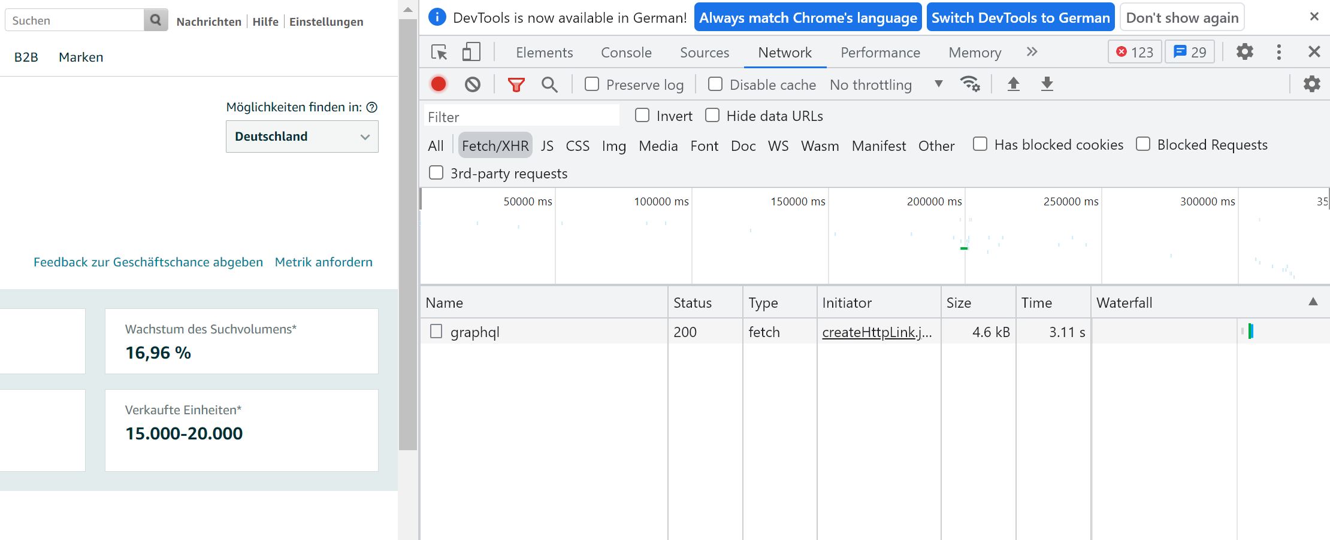This screenshot has width=1330, height=540.
Task: Switch to the Elements tab
Action: (544, 53)
